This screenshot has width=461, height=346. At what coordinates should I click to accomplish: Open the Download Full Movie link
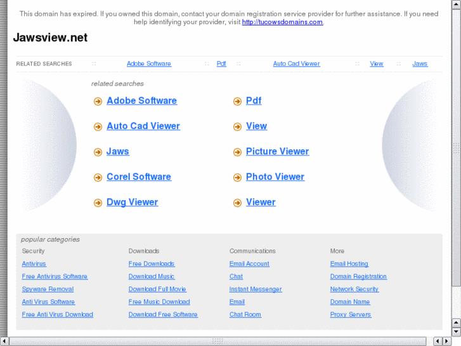(x=157, y=289)
